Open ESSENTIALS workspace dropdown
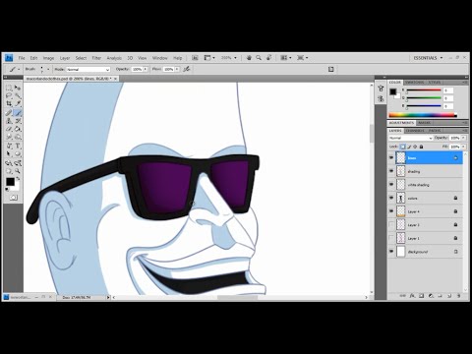The image size is (472, 354). coord(428,58)
